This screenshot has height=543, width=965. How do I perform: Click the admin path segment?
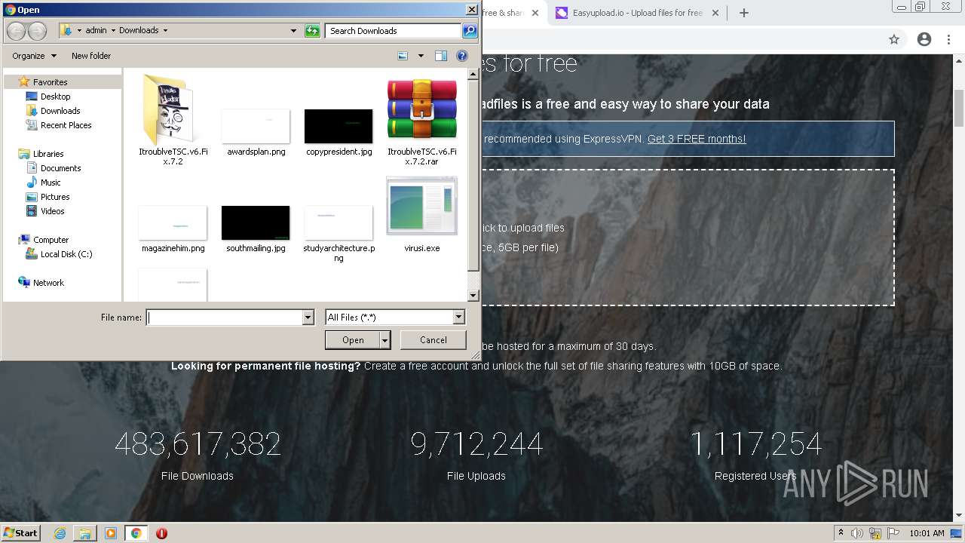click(96, 31)
